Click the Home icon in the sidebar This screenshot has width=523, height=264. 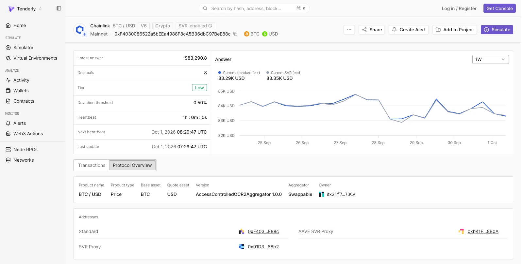(x=8, y=25)
